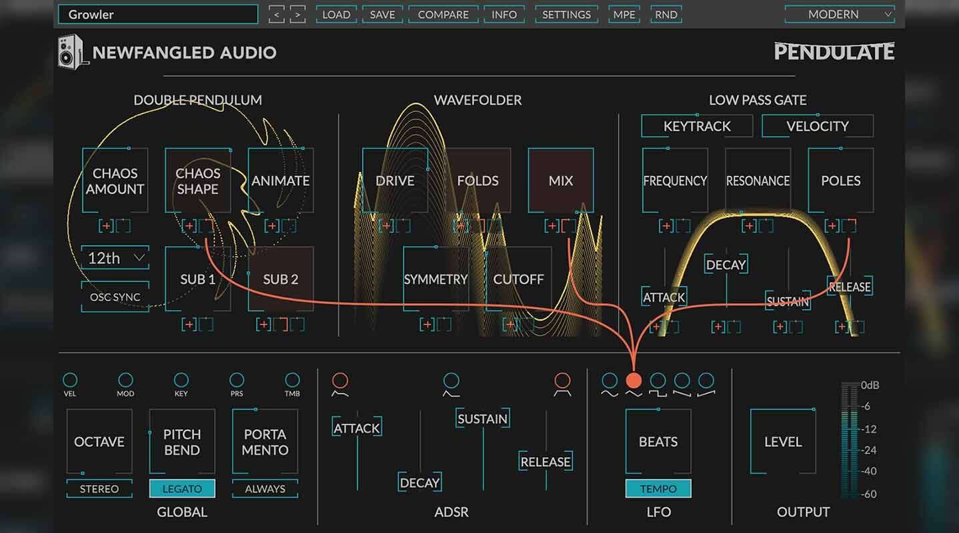Viewport: 959px width, 533px height.
Task: Select the descending saw LFO shape
Action: click(x=682, y=380)
